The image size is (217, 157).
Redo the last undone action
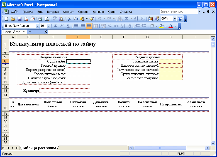click(x=109, y=19)
